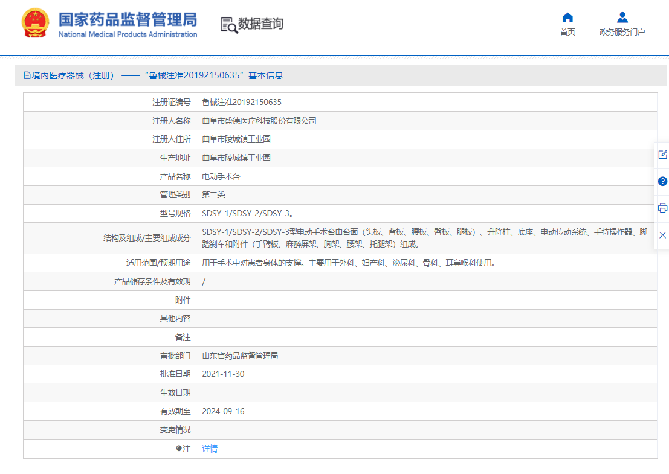Image resolution: width=669 pixels, height=474 pixels.
Task: Go to 首页 home icon
Action: tap(567, 18)
